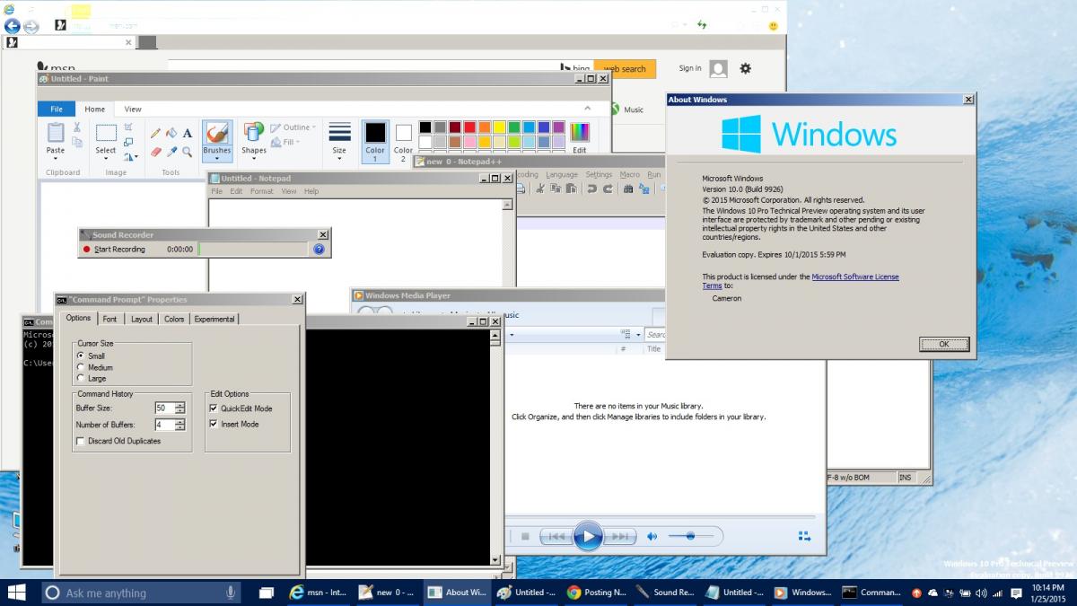Viewport: 1077px width, 606px height.
Task: Click the Cut icon in Notepad++ toolbar
Action: tap(540, 189)
